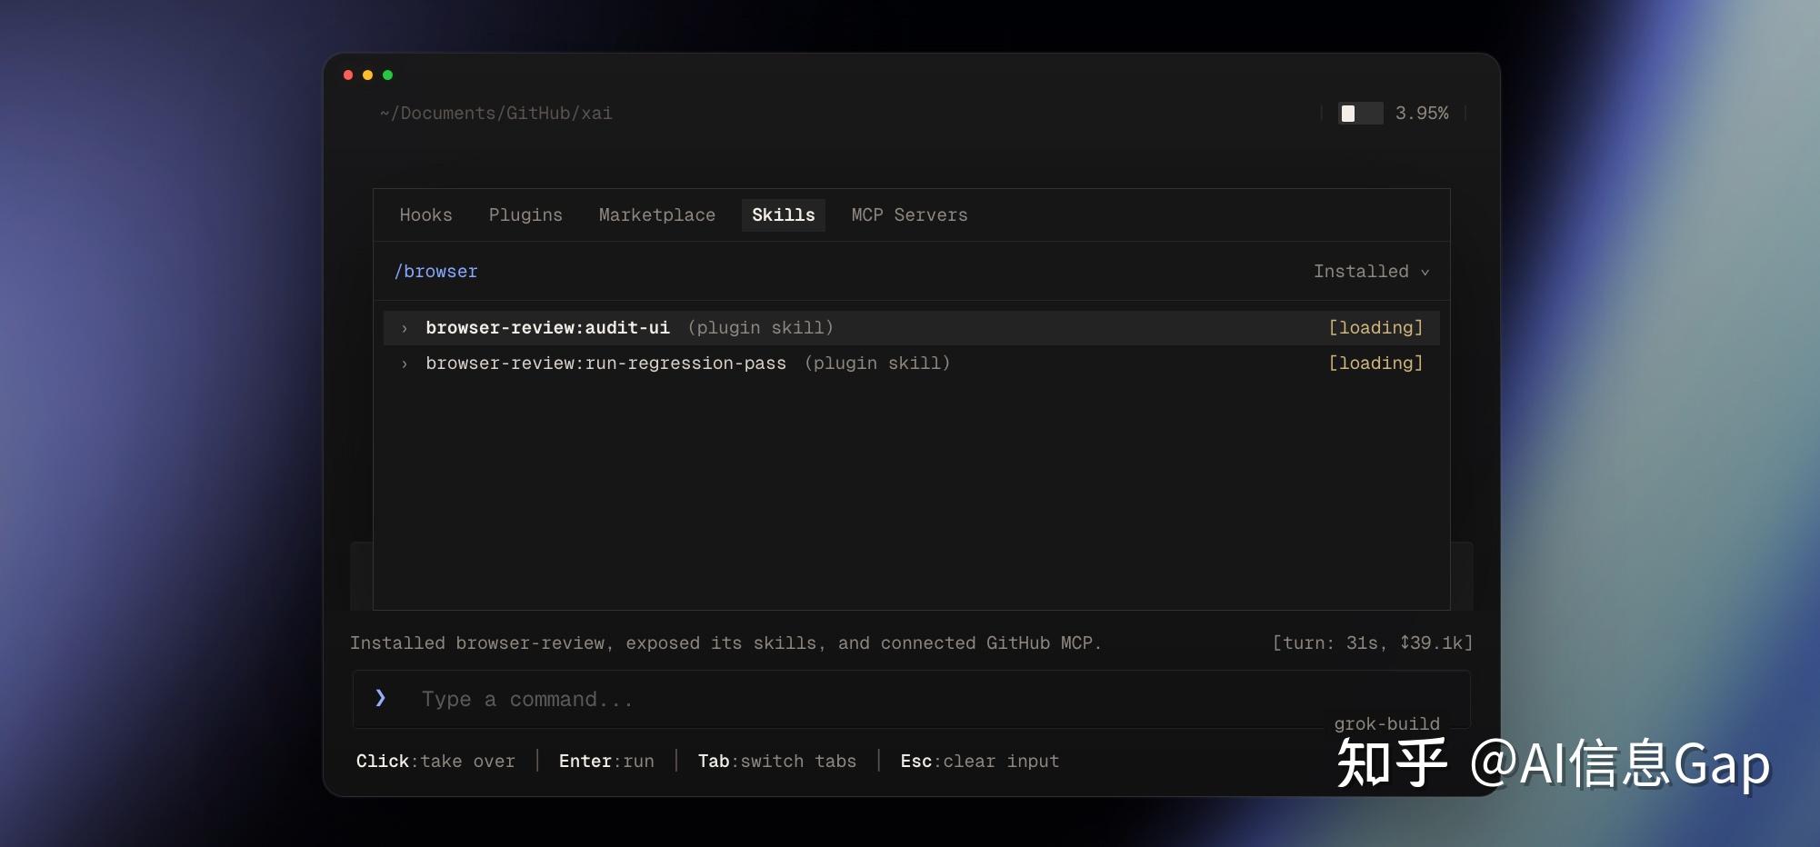Open the Marketplace tab
Screen dimensions: 1820x847
click(x=657, y=215)
